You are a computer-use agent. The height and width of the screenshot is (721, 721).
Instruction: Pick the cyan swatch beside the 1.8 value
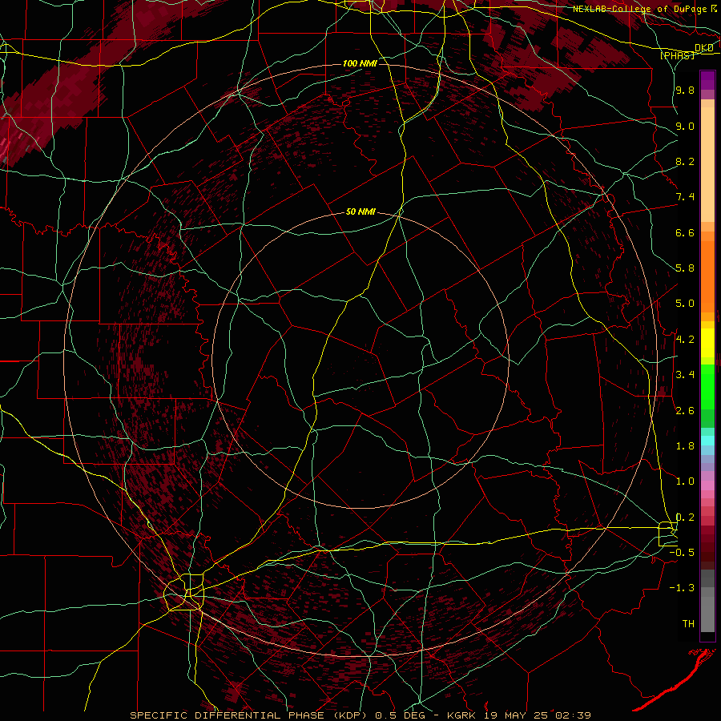[707, 441]
